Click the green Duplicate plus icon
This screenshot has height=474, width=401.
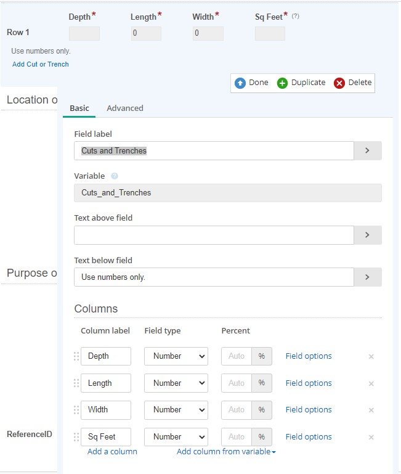click(x=282, y=83)
